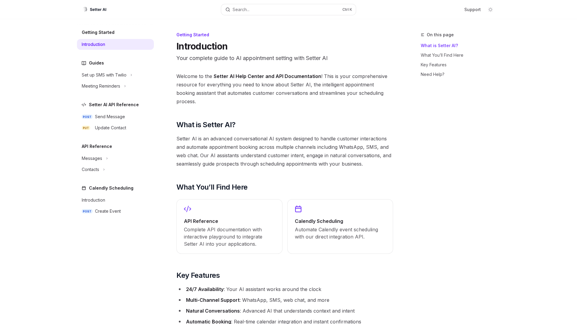Open the Create Event POST endpoint

(x=108, y=211)
